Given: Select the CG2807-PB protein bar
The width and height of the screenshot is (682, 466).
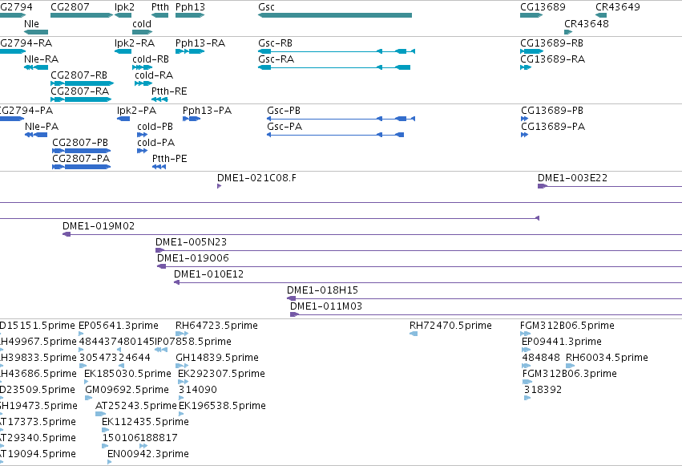Looking at the screenshot, I should tap(81, 151).
